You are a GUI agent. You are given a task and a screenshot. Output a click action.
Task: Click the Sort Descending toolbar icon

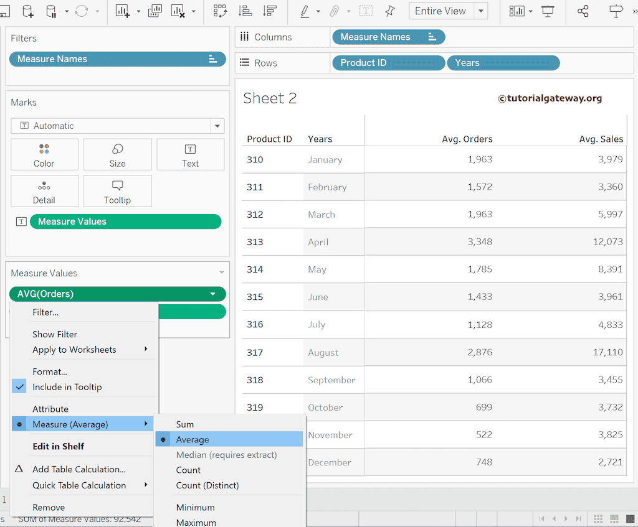[x=270, y=11]
